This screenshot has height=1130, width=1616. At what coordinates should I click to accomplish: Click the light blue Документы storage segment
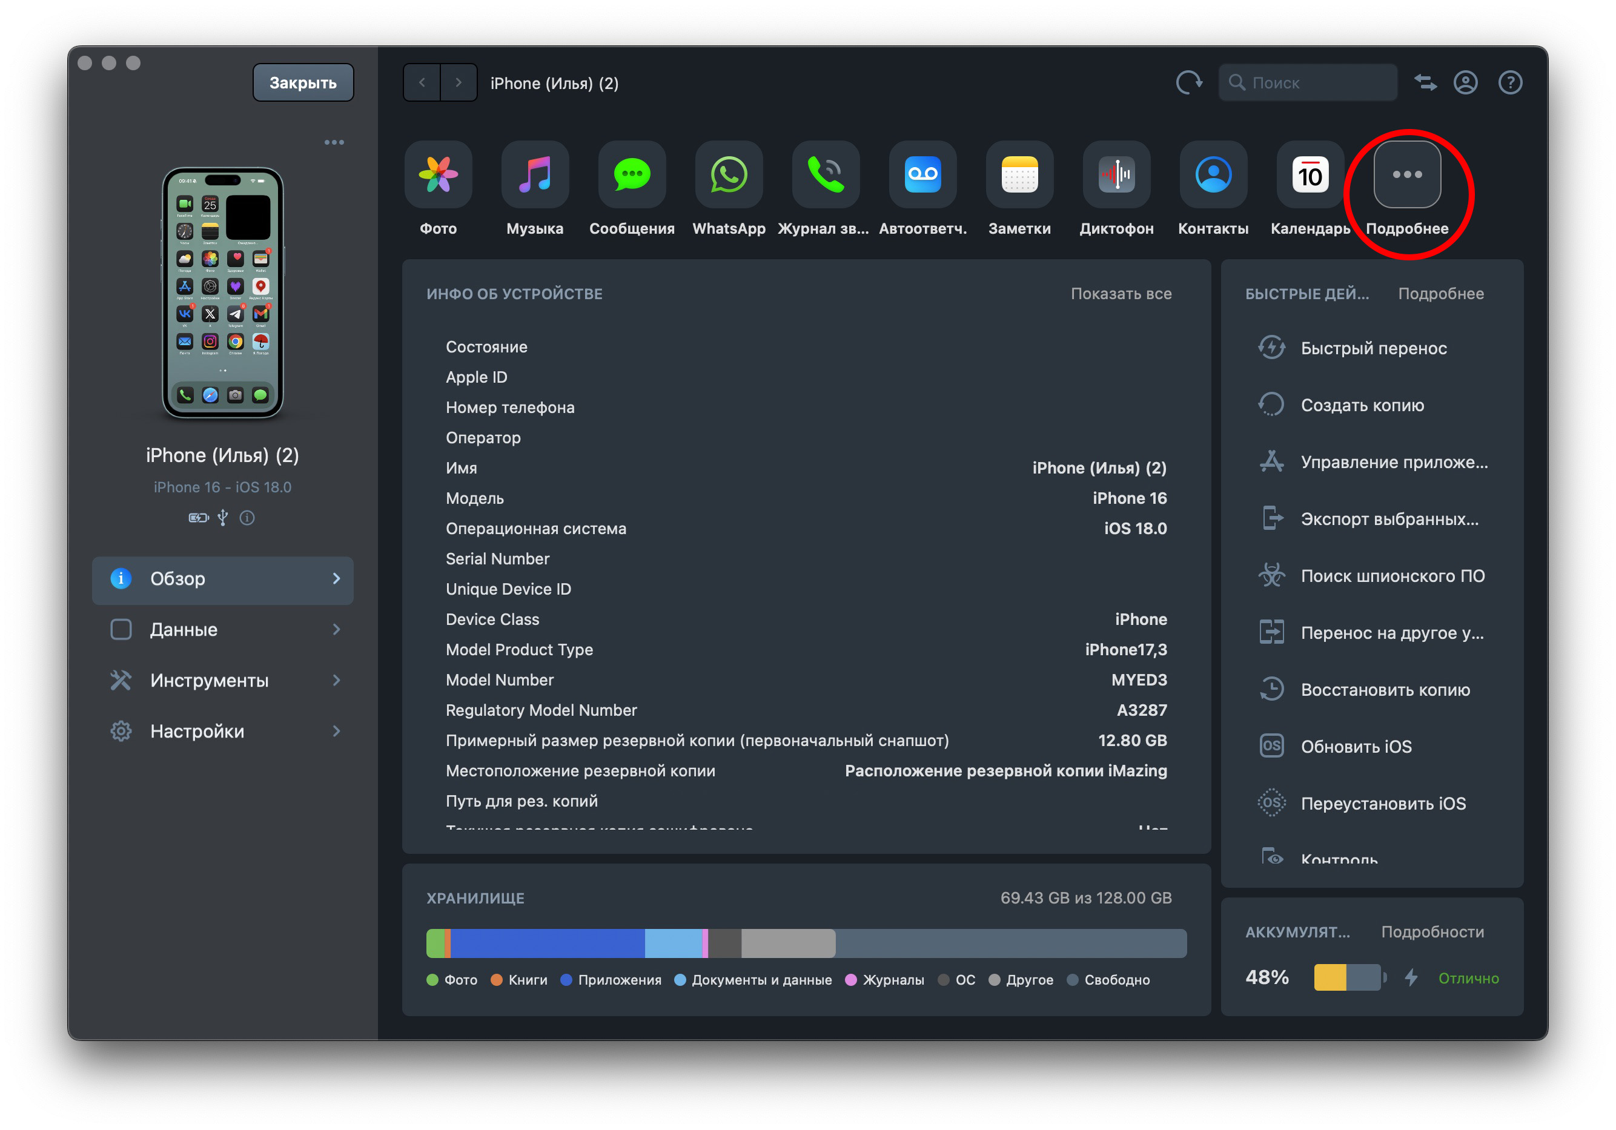click(x=674, y=943)
